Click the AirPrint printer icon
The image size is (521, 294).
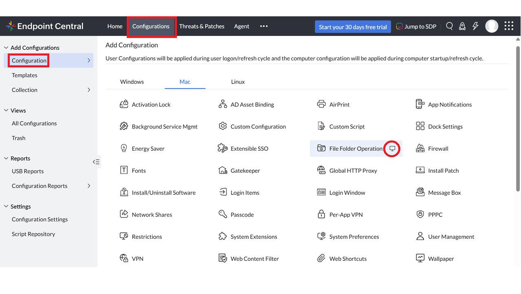coord(321,105)
